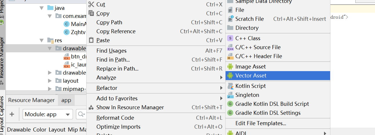Click the Show In Resource Manager icon

pos(91,107)
